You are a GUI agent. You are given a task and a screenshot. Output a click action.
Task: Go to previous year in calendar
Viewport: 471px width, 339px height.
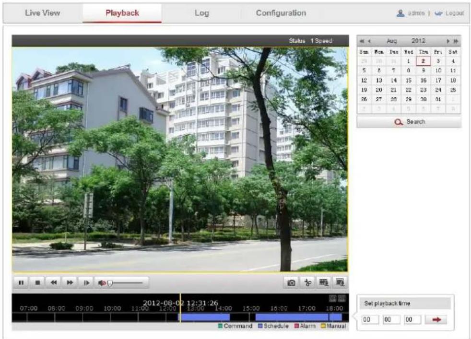click(x=362, y=41)
